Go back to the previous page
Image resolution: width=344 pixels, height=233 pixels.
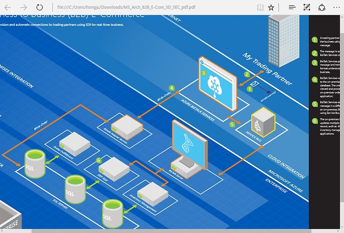tap(8, 8)
